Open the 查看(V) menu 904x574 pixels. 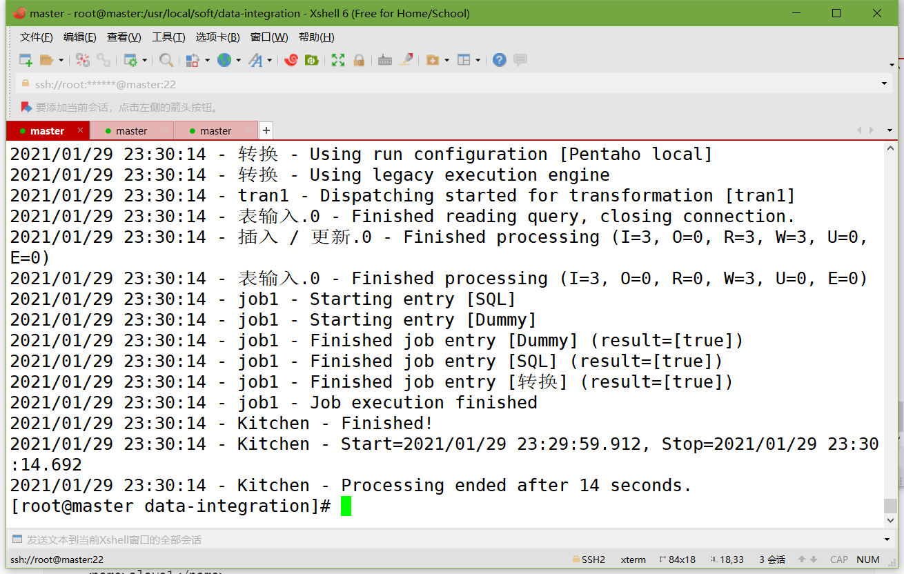pyautogui.click(x=124, y=37)
